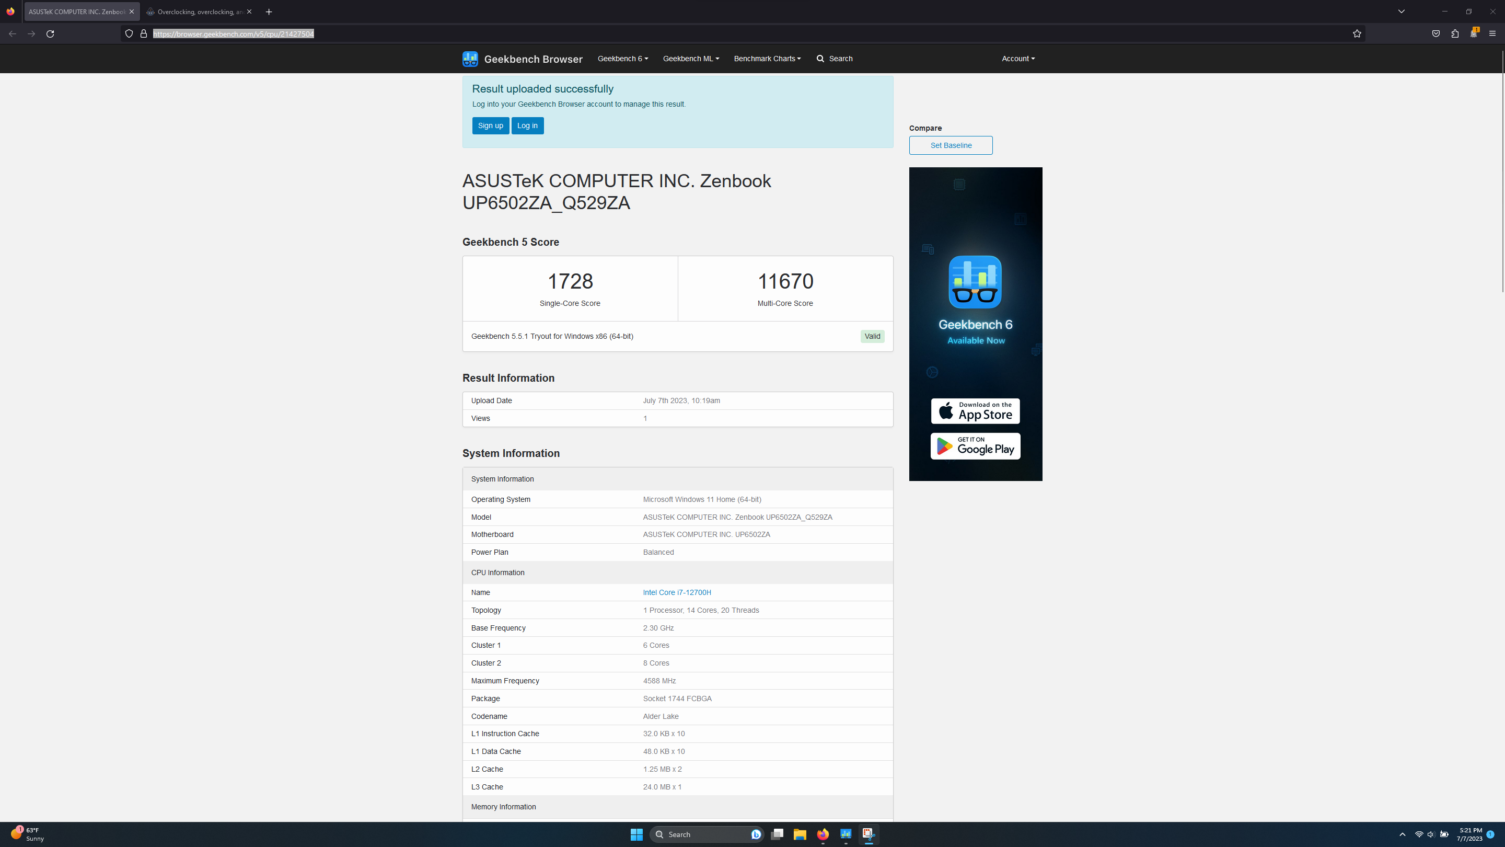Expand the Geekbench ML dropdown menu
Image resolution: width=1505 pixels, height=847 pixels.
[691, 59]
